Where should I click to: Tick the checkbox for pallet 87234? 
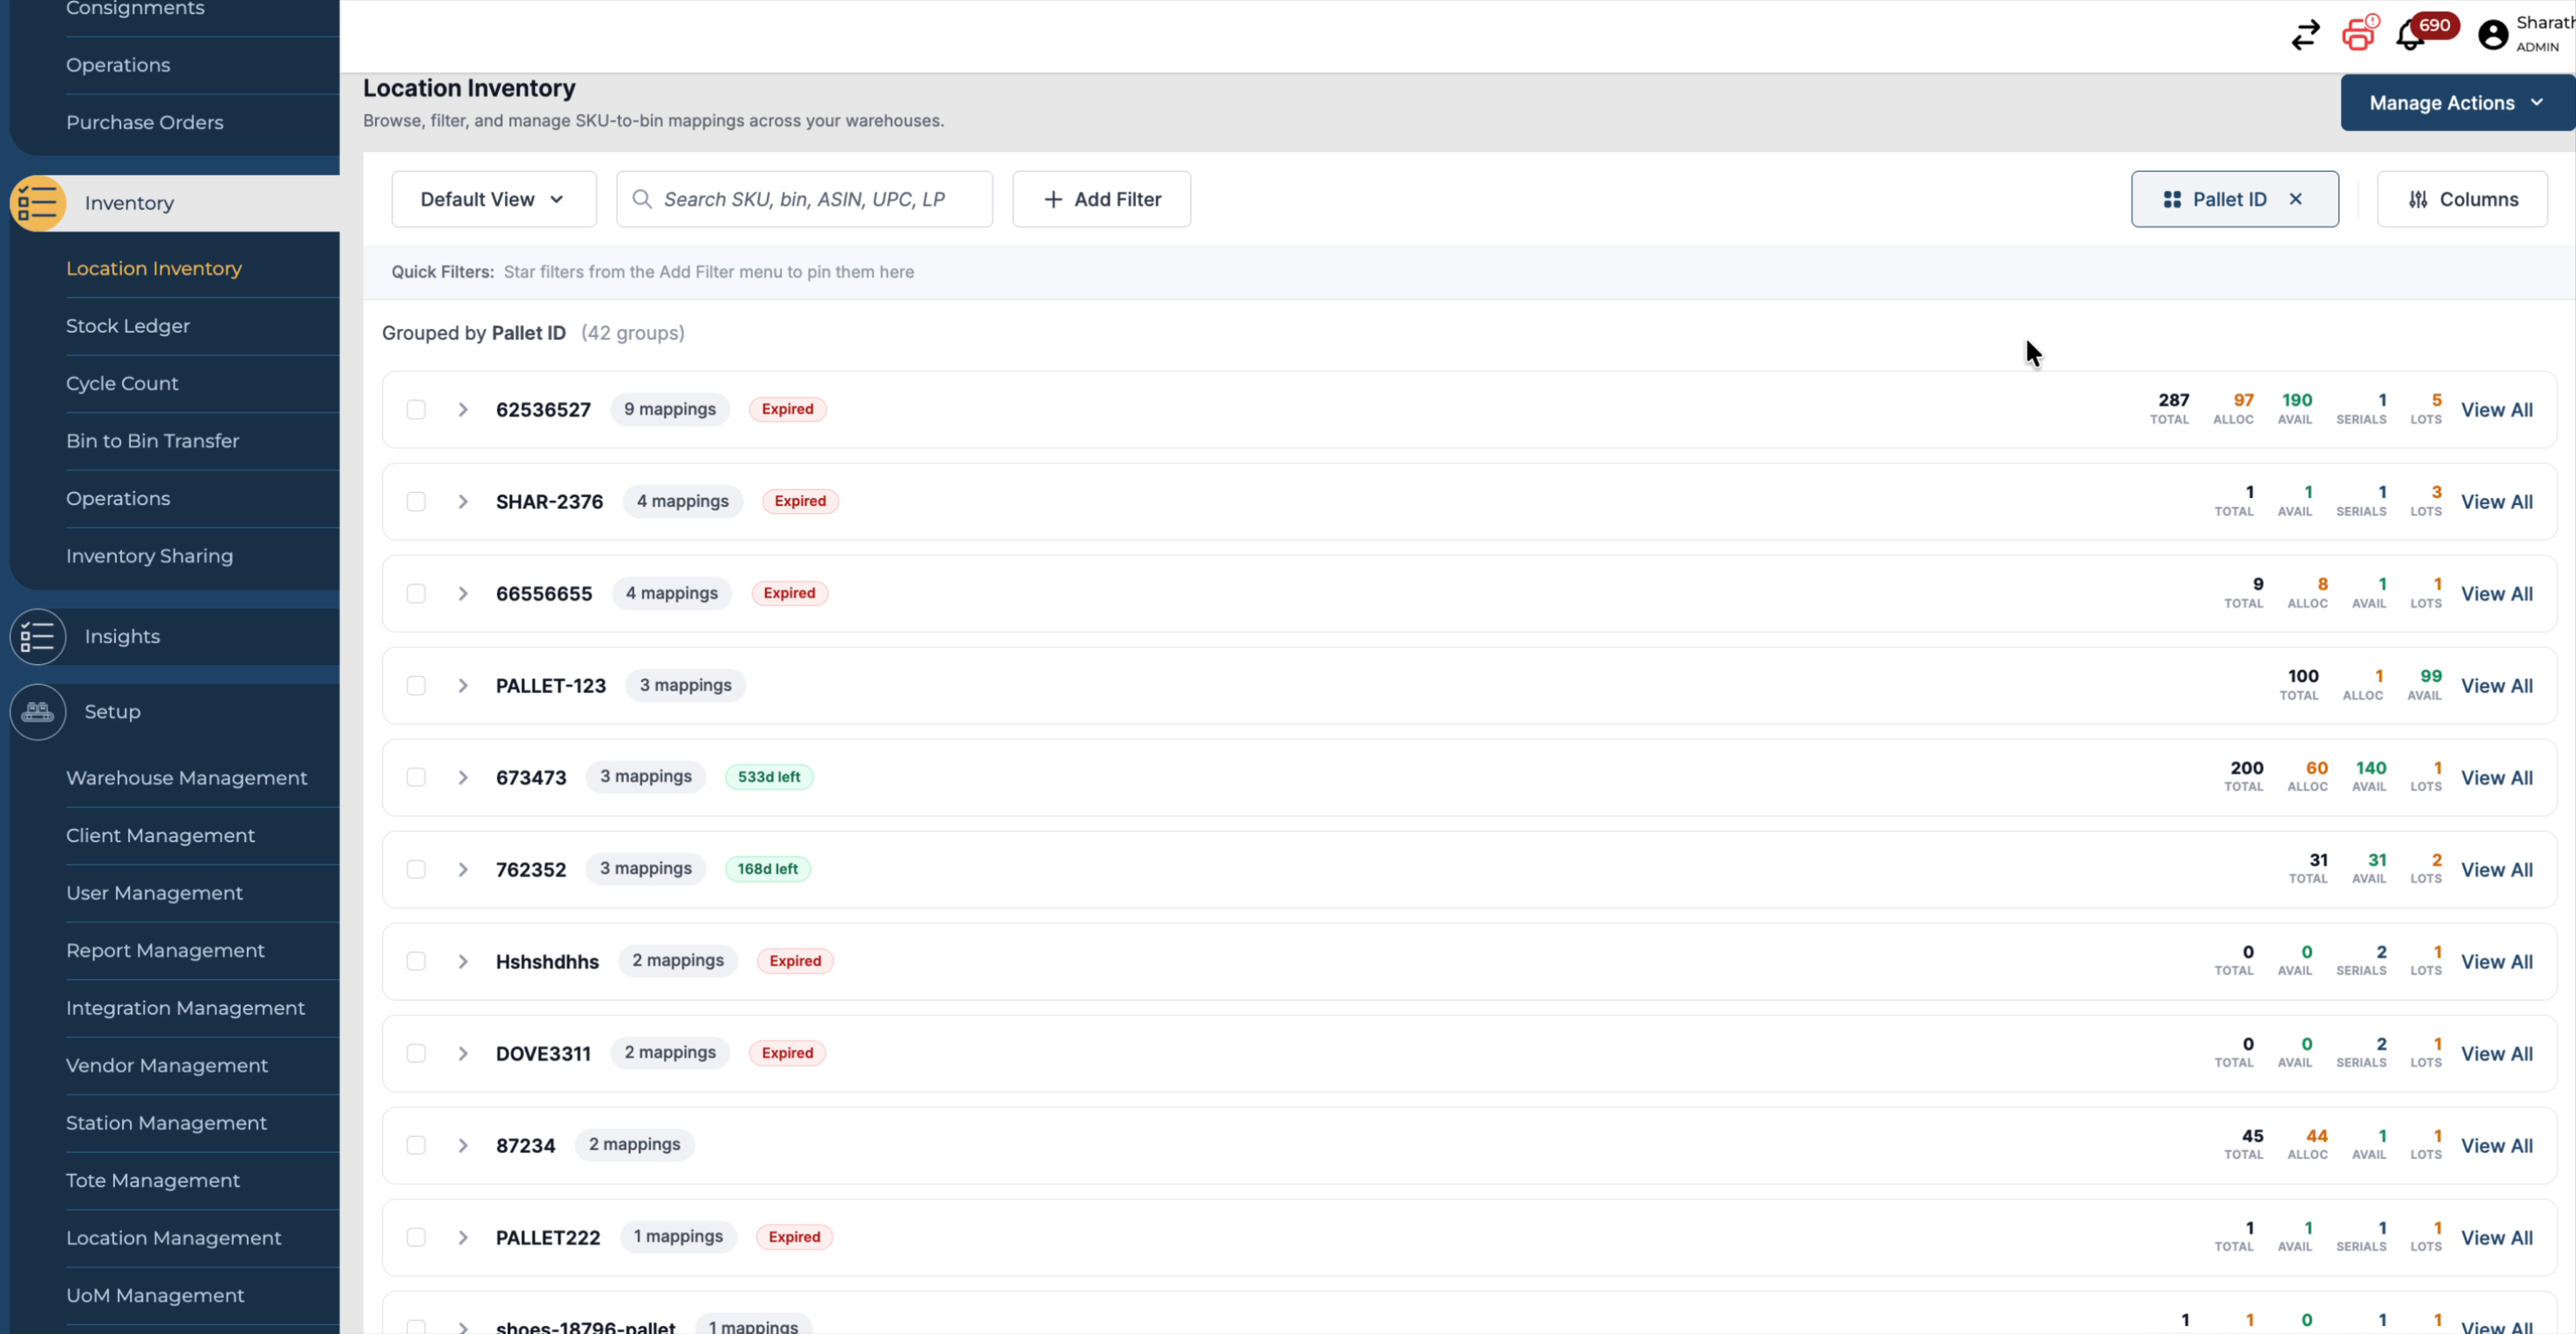[416, 1146]
